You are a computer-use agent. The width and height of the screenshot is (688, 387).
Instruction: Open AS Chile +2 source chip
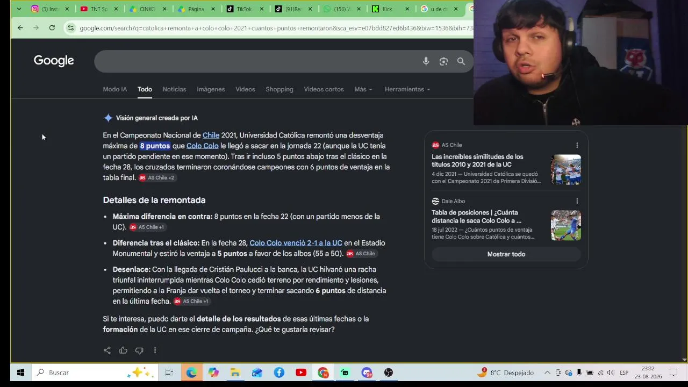157,178
